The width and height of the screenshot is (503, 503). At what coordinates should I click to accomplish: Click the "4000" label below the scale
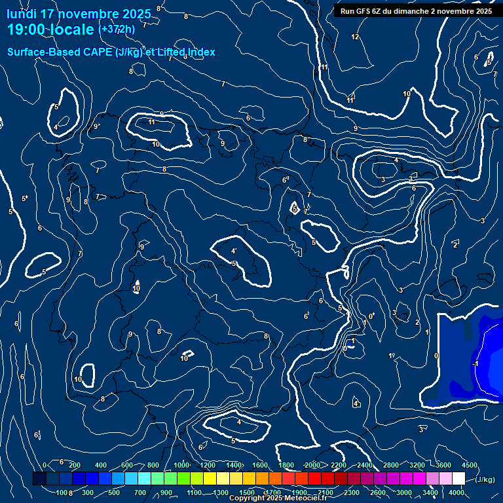point(456,493)
